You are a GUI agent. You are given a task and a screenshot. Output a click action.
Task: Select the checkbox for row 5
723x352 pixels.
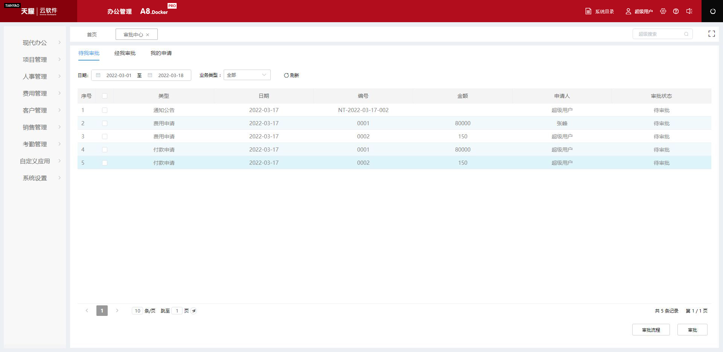(x=105, y=163)
